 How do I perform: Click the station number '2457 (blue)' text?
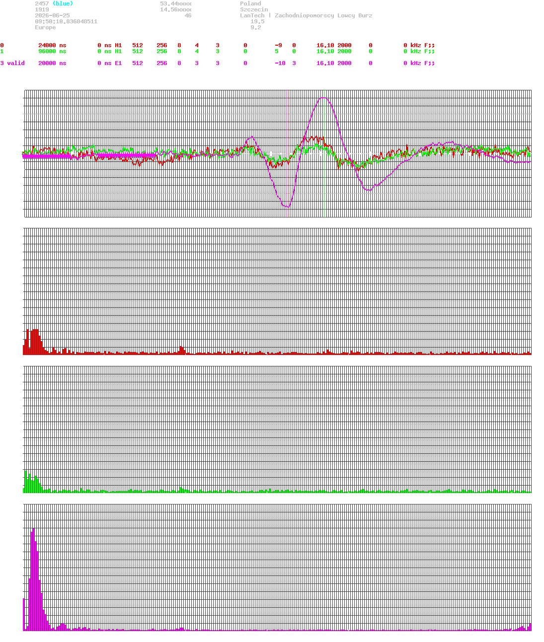[x=54, y=3]
